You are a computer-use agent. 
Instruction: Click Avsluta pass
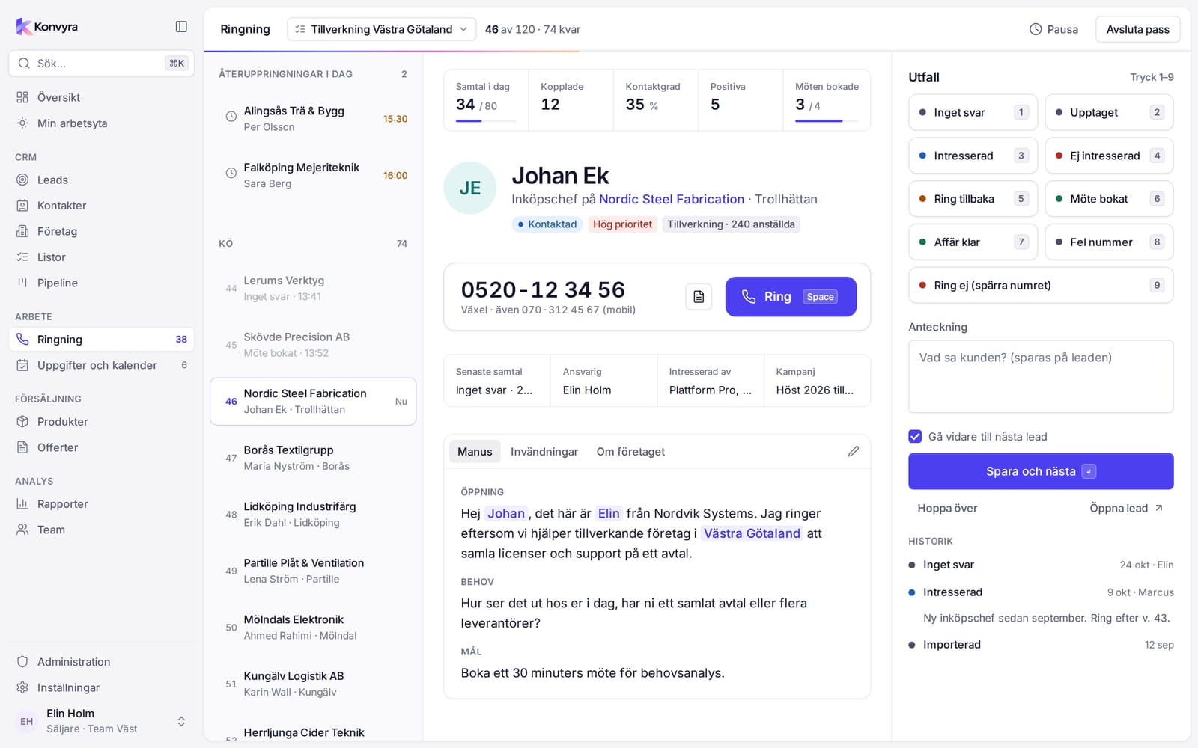(1137, 29)
